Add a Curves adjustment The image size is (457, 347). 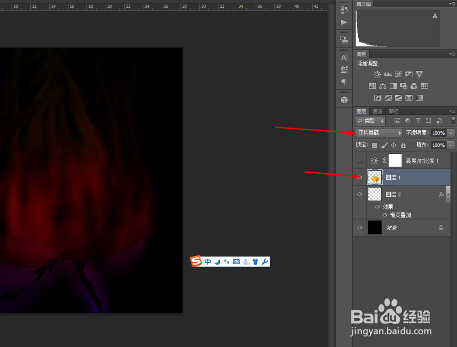[x=399, y=75]
